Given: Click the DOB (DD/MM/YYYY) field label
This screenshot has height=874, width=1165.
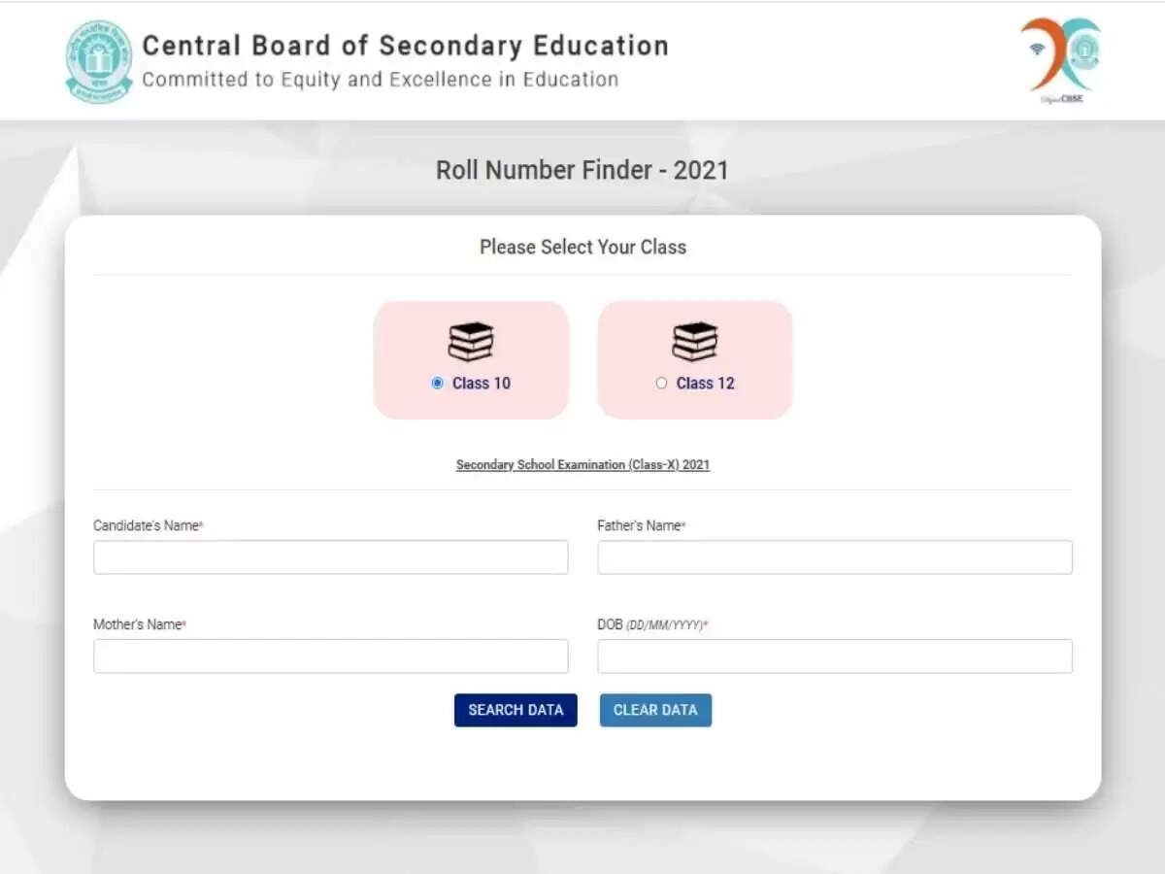Looking at the screenshot, I should [x=651, y=624].
